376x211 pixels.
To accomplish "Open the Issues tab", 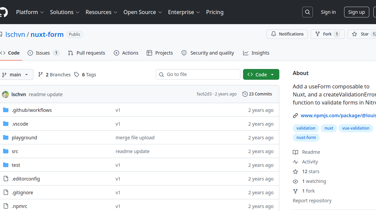I will (x=43, y=53).
